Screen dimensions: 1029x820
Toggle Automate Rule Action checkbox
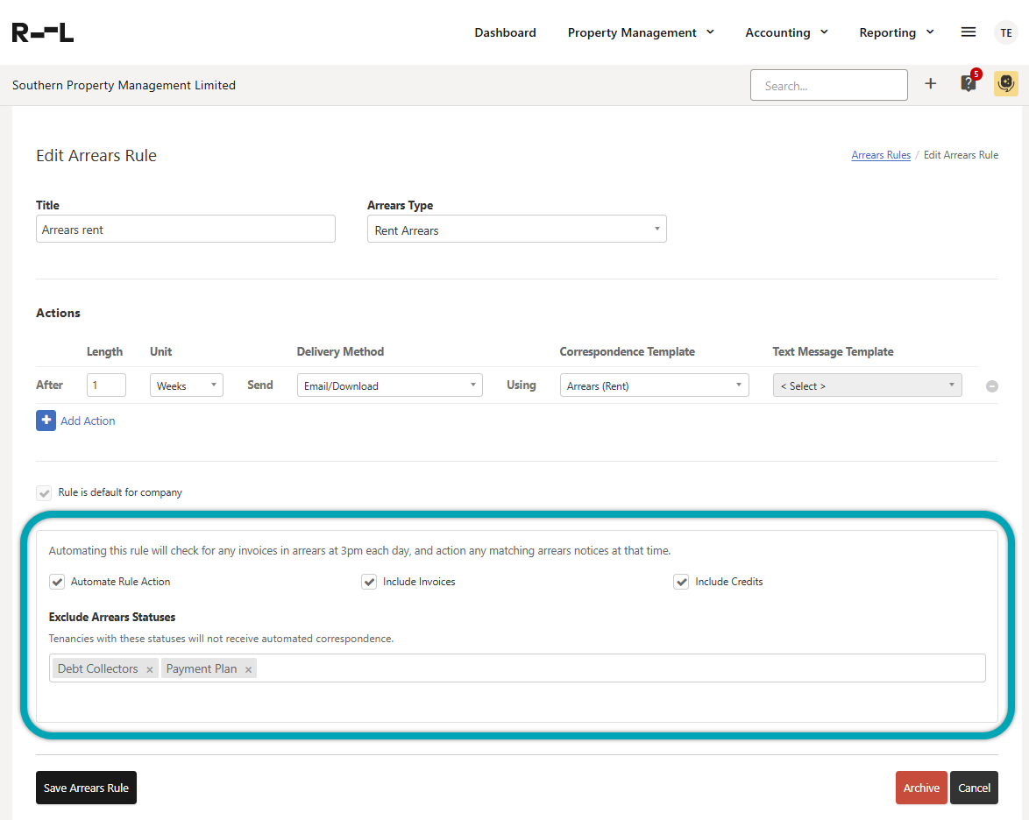[58, 582]
